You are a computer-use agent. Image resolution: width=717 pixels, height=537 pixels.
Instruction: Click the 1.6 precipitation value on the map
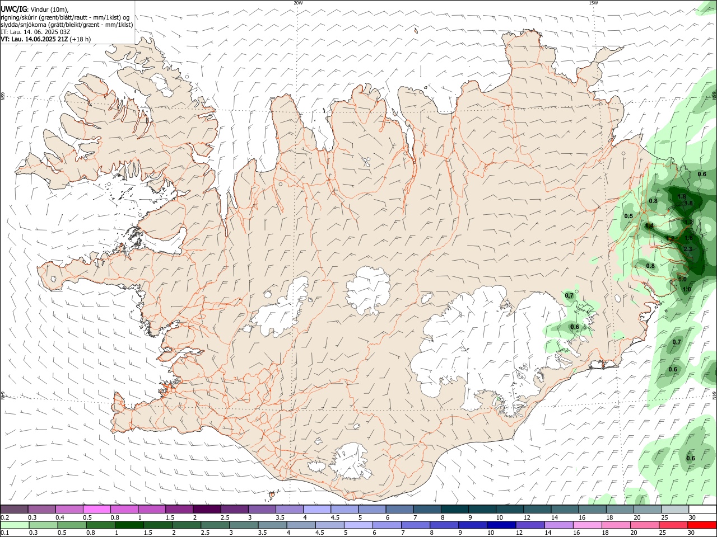click(688, 238)
